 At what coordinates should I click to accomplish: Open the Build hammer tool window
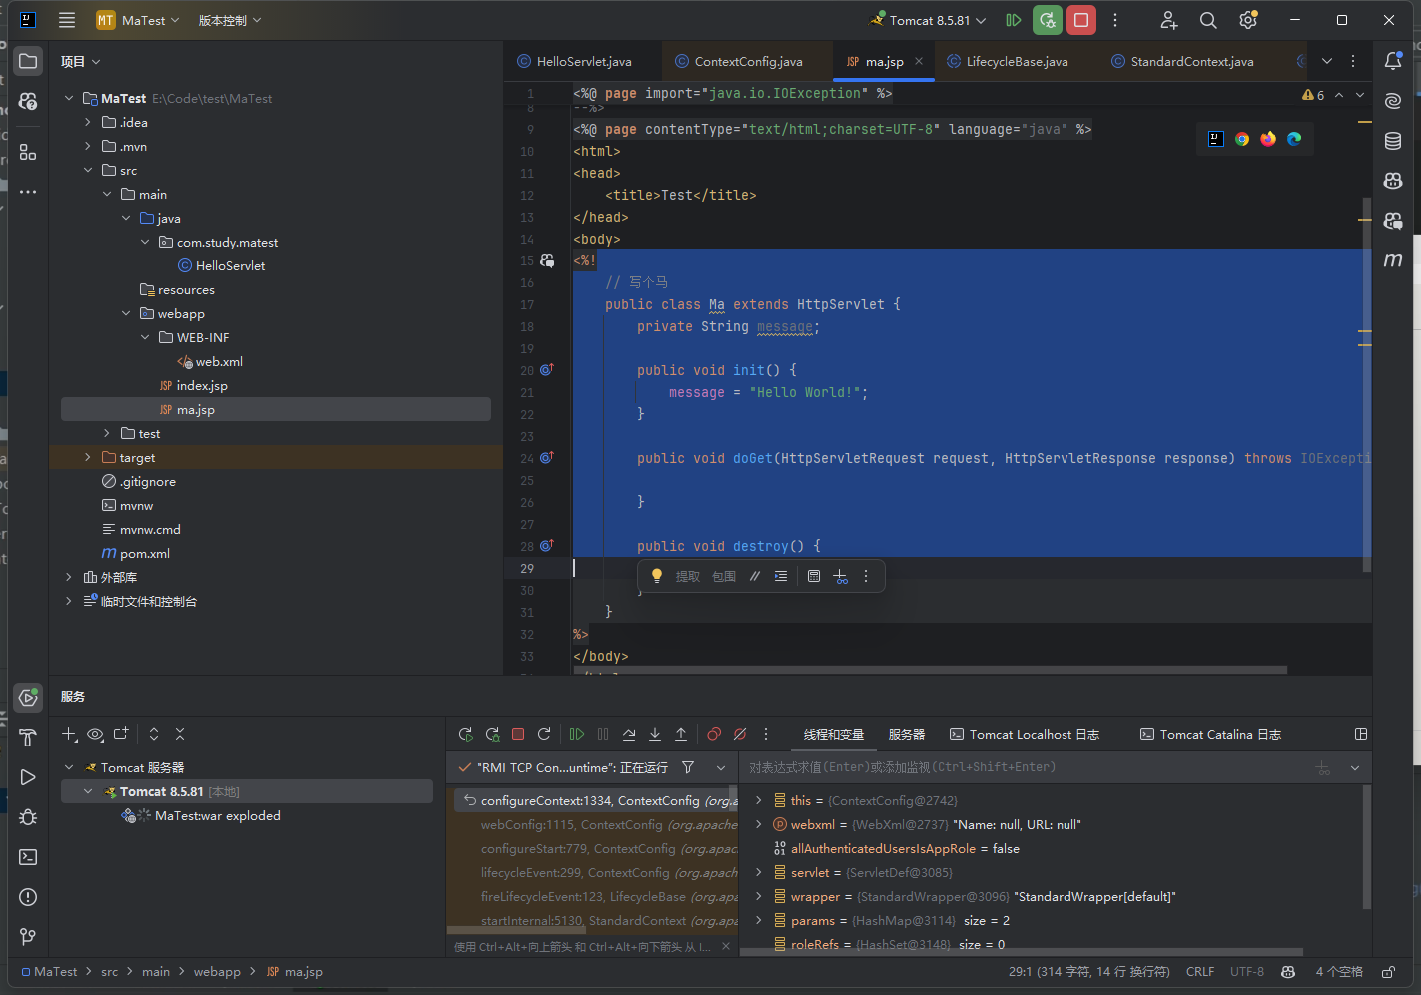pyautogui.click(x=28, y=738)
